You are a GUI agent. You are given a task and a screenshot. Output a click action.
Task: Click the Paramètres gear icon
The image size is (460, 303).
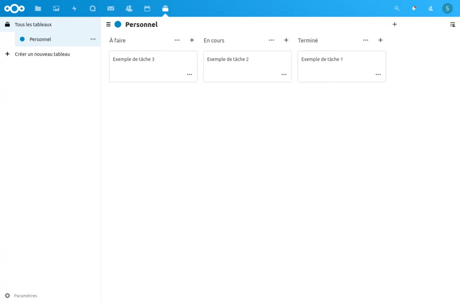point(7,296)
